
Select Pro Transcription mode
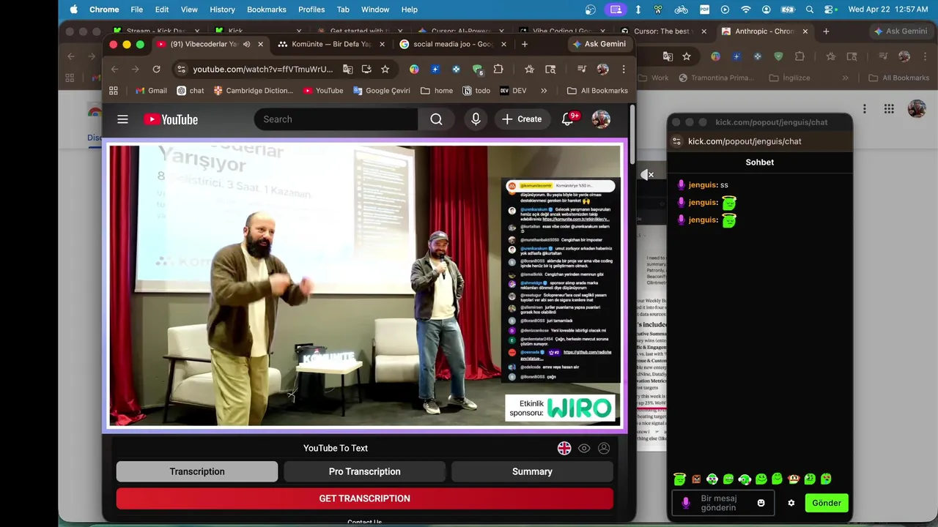pos(364,471)
